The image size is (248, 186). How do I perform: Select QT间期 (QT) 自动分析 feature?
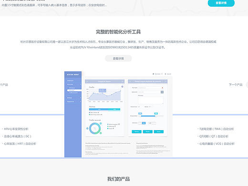tap(214, 136)
